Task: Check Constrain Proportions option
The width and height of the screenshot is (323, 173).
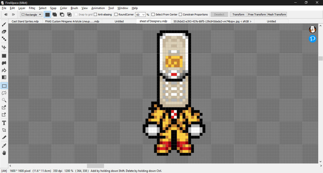Action: (x=181, y=14)
